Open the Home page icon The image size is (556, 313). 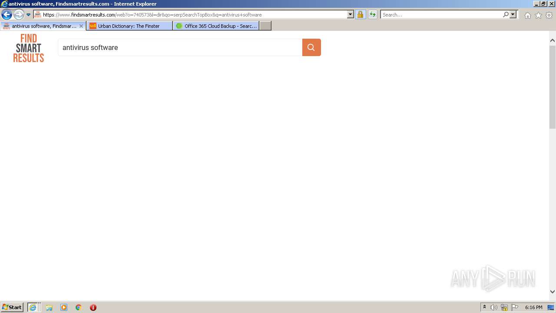click(527, 15)
